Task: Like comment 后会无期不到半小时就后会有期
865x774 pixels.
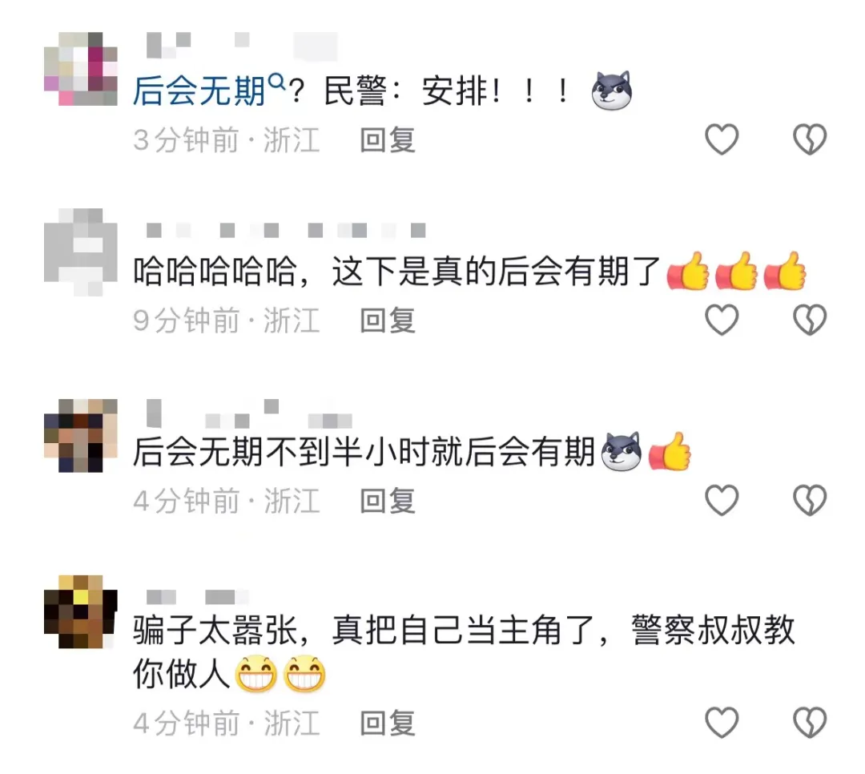Action: 722,500
